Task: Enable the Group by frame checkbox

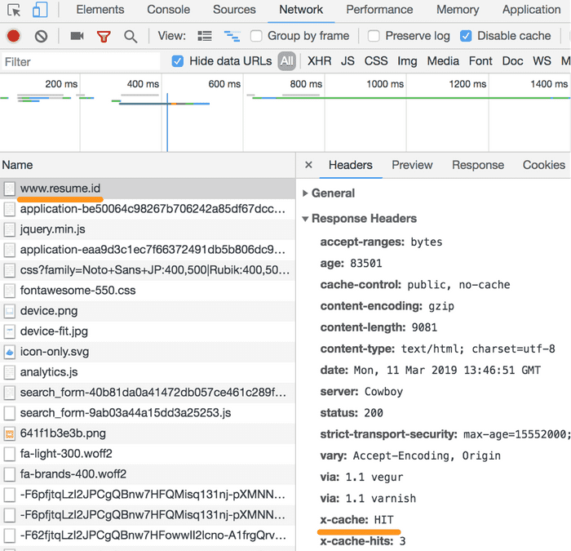Action: 256,36
